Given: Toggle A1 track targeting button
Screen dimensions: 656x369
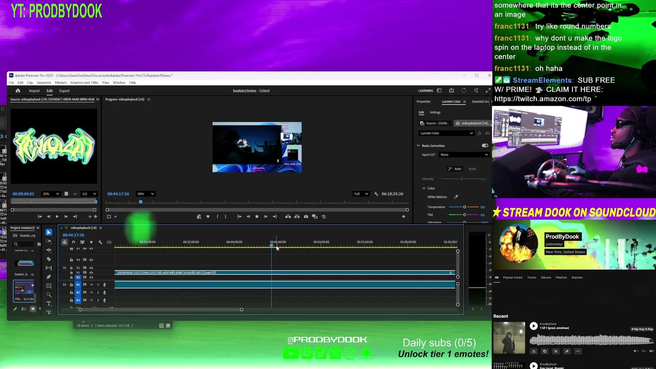Looking at the screenshot, I should click(x=78, y=284).
